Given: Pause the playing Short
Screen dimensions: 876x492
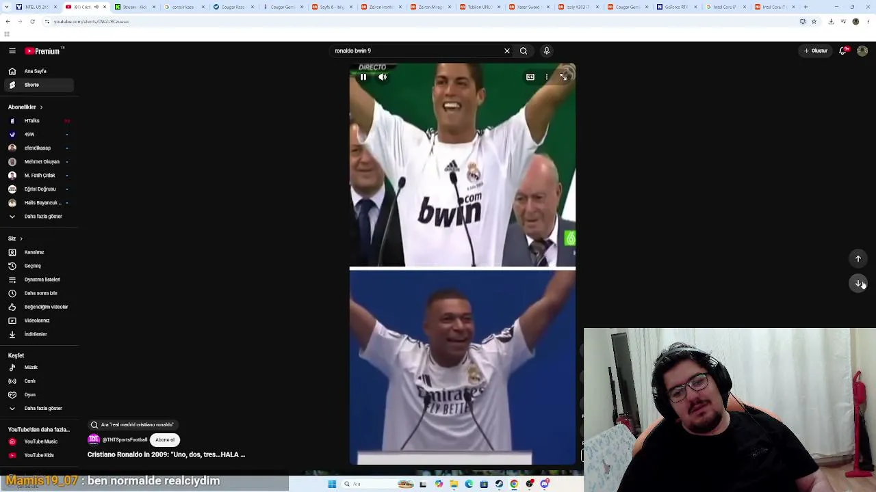Looking at the screenshot, I should (x=363, y=77).
